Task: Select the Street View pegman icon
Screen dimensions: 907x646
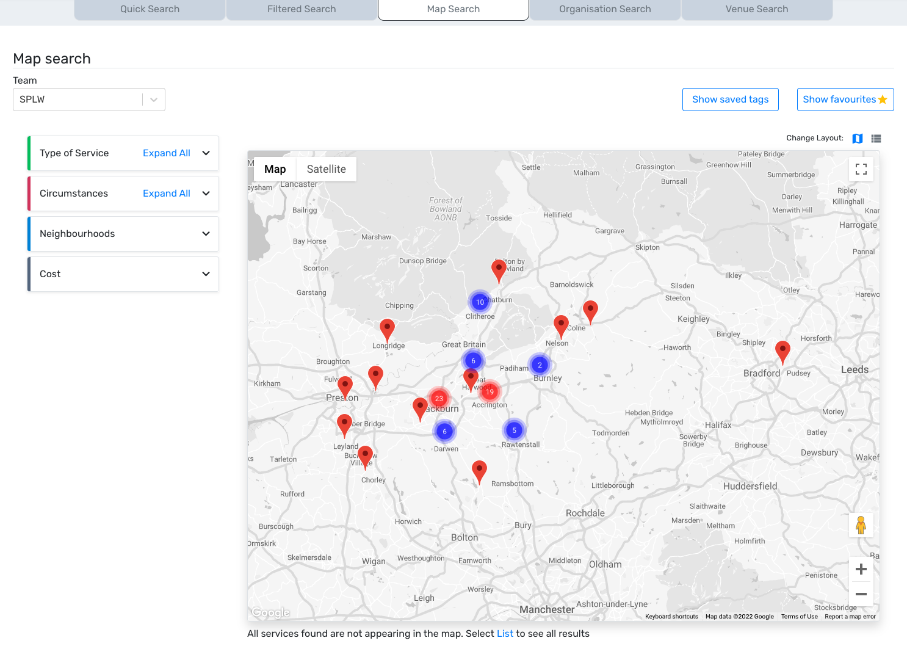Action: (x=861, y=525)
